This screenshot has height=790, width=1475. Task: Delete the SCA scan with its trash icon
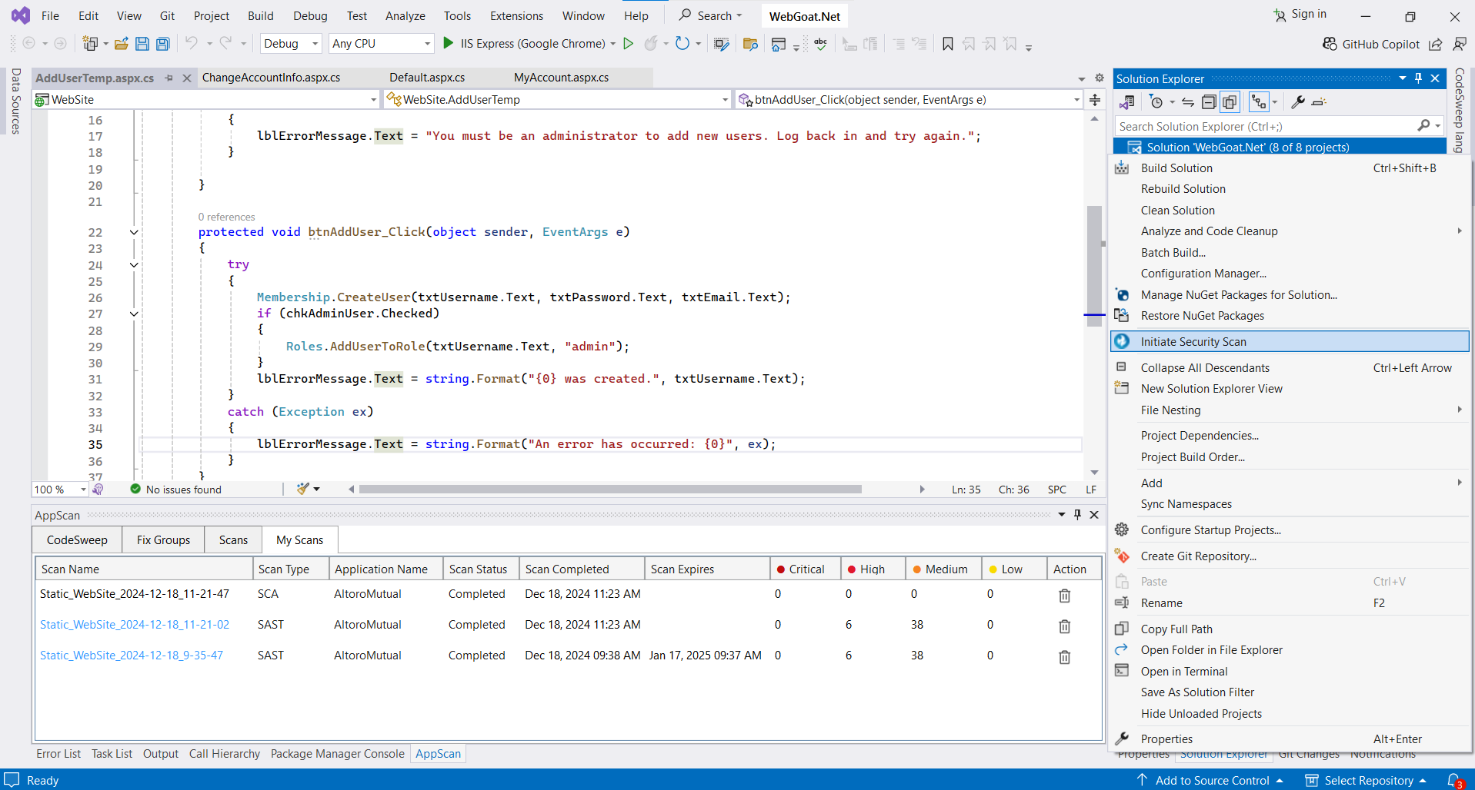click(x=1064, y=596)
